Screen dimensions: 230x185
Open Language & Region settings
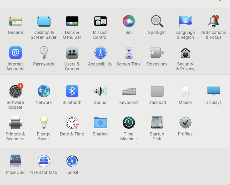tap(185, 21)
